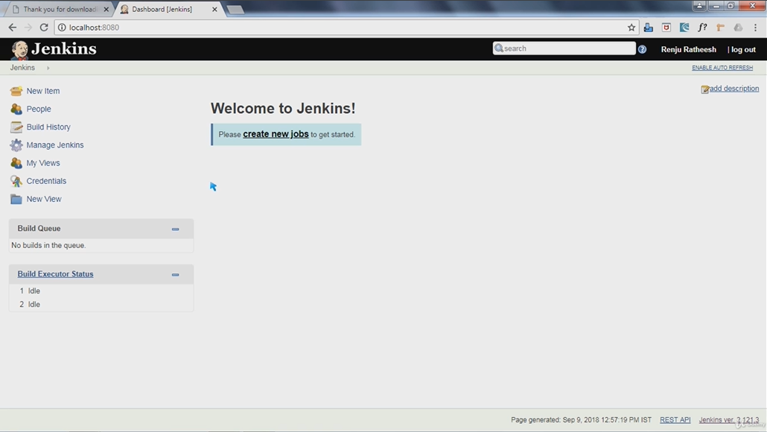The width and height of the screenshot is (767, 432).
Task: Click the f? browser extension icon
Action: click(702, 28)
